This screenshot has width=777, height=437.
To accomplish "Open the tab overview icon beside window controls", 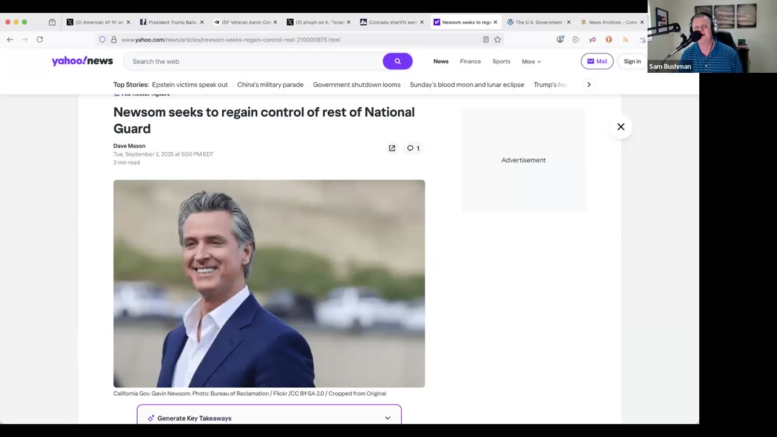I will [52, 22].
